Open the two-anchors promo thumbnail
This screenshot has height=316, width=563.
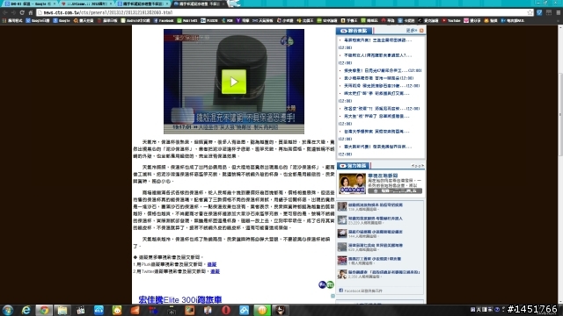tap(352, 183)
